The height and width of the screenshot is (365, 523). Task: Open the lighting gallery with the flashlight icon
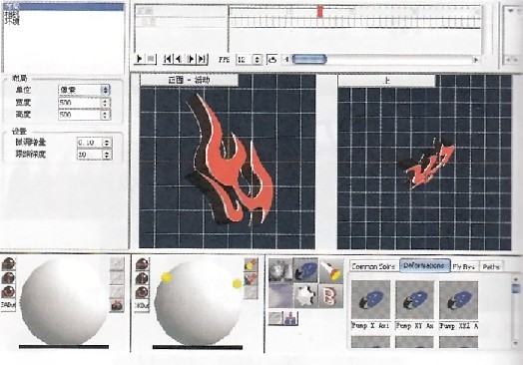(x=331, y=270)
